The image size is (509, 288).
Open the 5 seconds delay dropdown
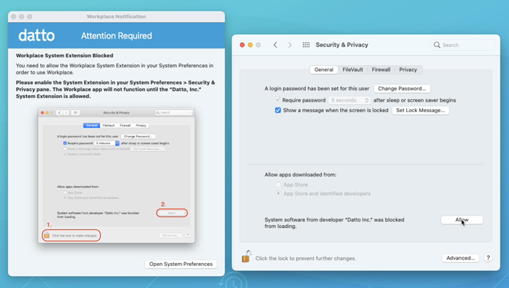point(350,100)
